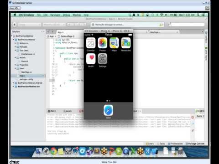Open the Photos app in the simulator

(x=103, y=43)
